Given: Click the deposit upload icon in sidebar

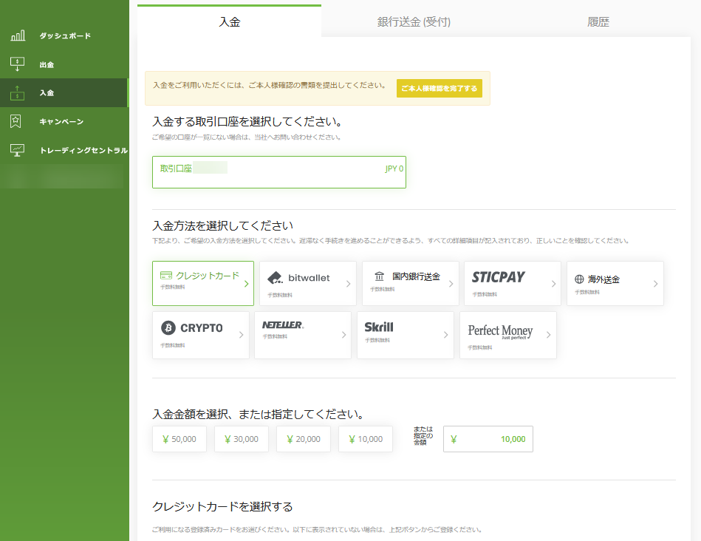Looking at the screenshot, I should [x=18, y=93].
